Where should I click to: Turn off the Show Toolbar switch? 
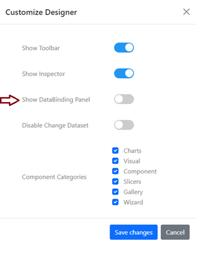tap(124, 48)
